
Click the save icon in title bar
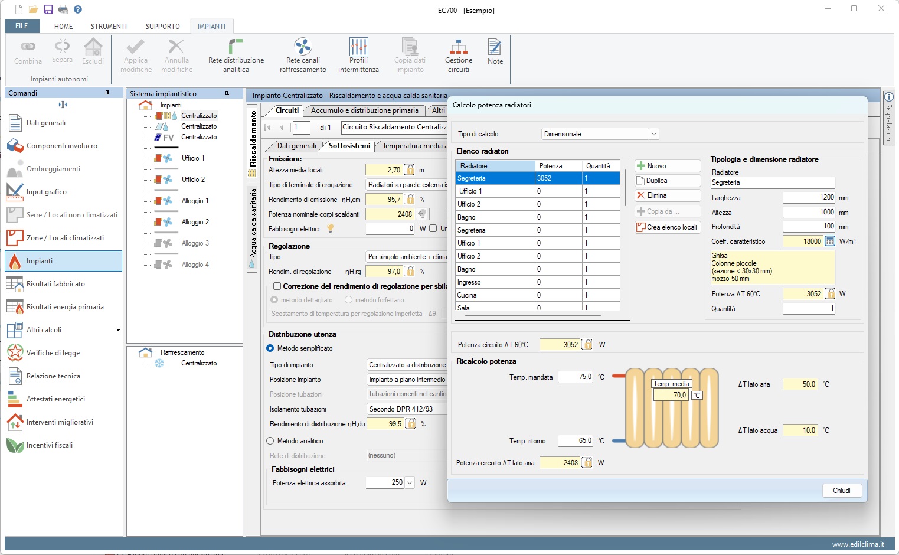coord(48,9)
